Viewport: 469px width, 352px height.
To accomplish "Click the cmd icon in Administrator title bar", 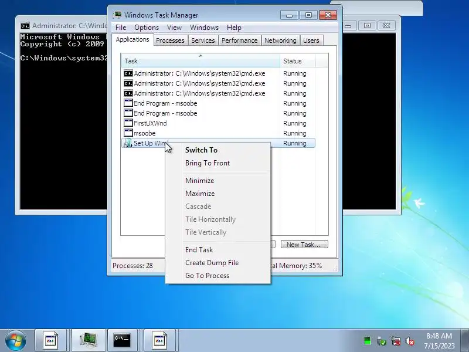I will (x=25, y=26).
